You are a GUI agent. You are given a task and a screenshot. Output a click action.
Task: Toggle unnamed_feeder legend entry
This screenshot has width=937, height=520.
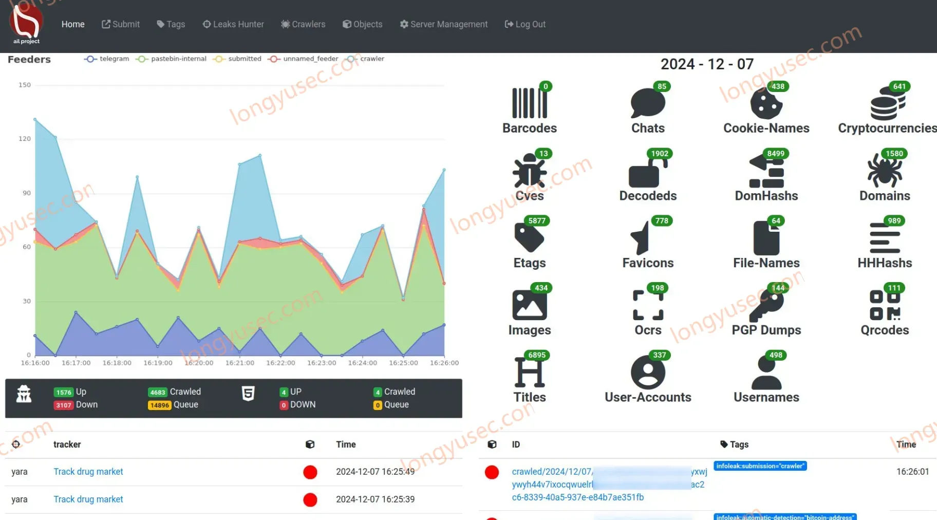(303, 59)
